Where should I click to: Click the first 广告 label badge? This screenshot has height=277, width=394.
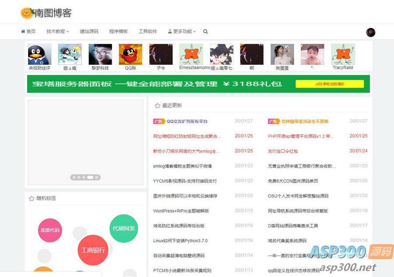click(x=158, y=122)
